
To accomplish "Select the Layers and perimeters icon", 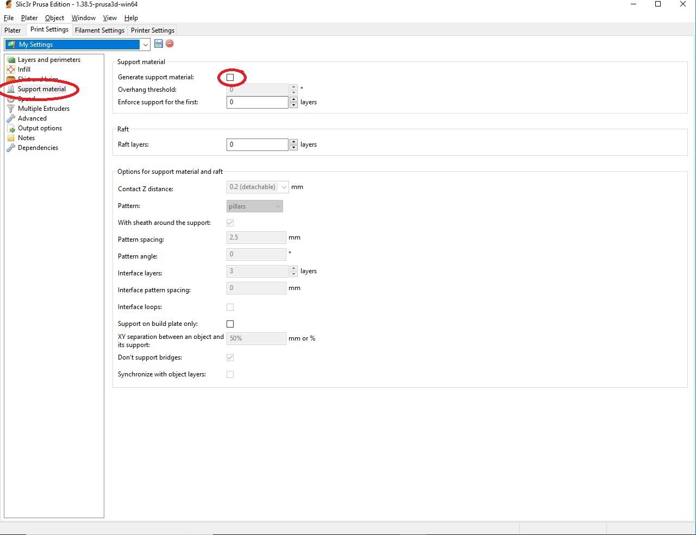I will tap(11, 60).
